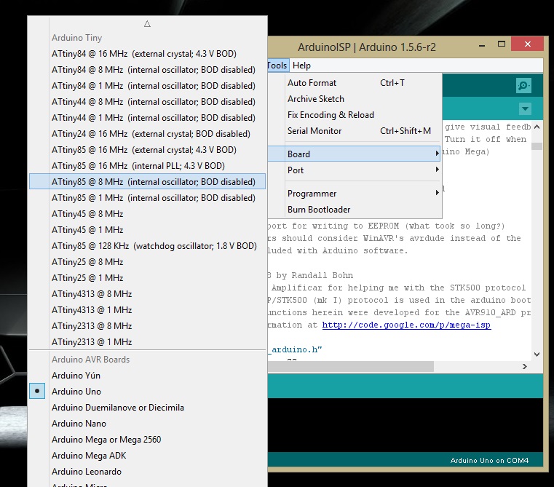554x487 pixels.
Task: Select Arduino Yún board
Action: click(x=147, y=376)
